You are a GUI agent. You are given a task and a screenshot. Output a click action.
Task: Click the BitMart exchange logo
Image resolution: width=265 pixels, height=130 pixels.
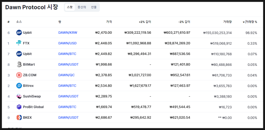[x=19, y=65]
